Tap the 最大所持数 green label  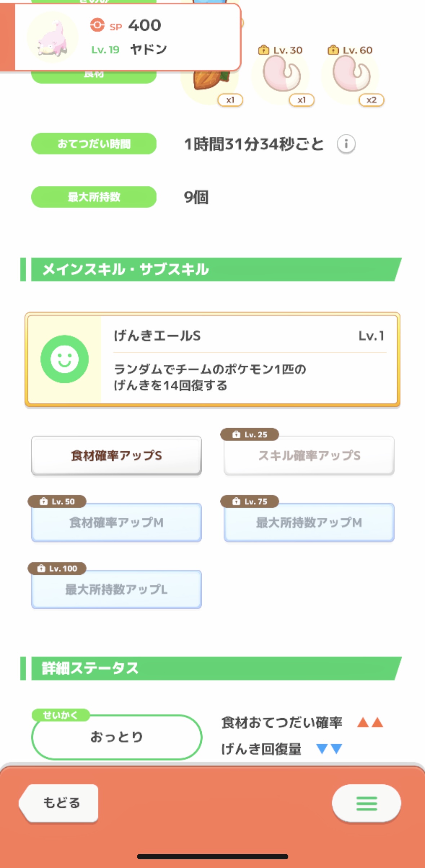94,197
